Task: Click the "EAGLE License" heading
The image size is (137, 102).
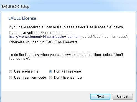Action: [22, 18]
